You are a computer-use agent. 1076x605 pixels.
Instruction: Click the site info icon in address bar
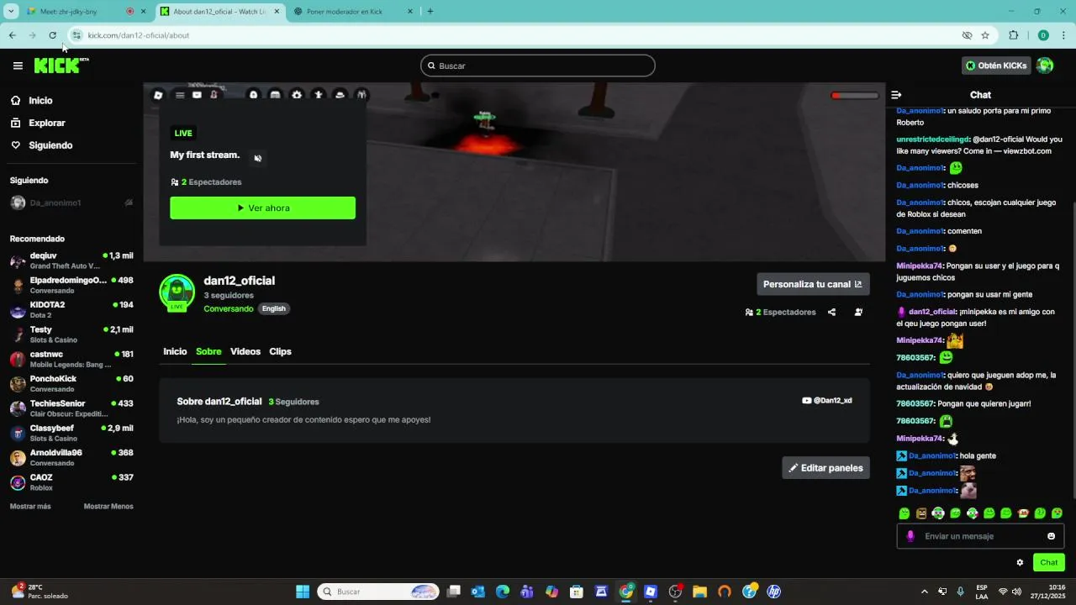(76, 35)
